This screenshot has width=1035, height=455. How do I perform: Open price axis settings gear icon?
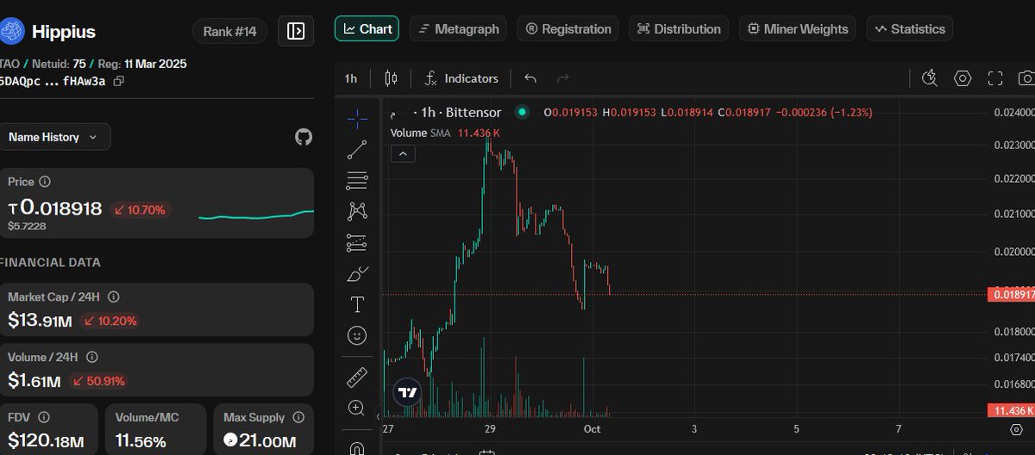[1016, 428]
